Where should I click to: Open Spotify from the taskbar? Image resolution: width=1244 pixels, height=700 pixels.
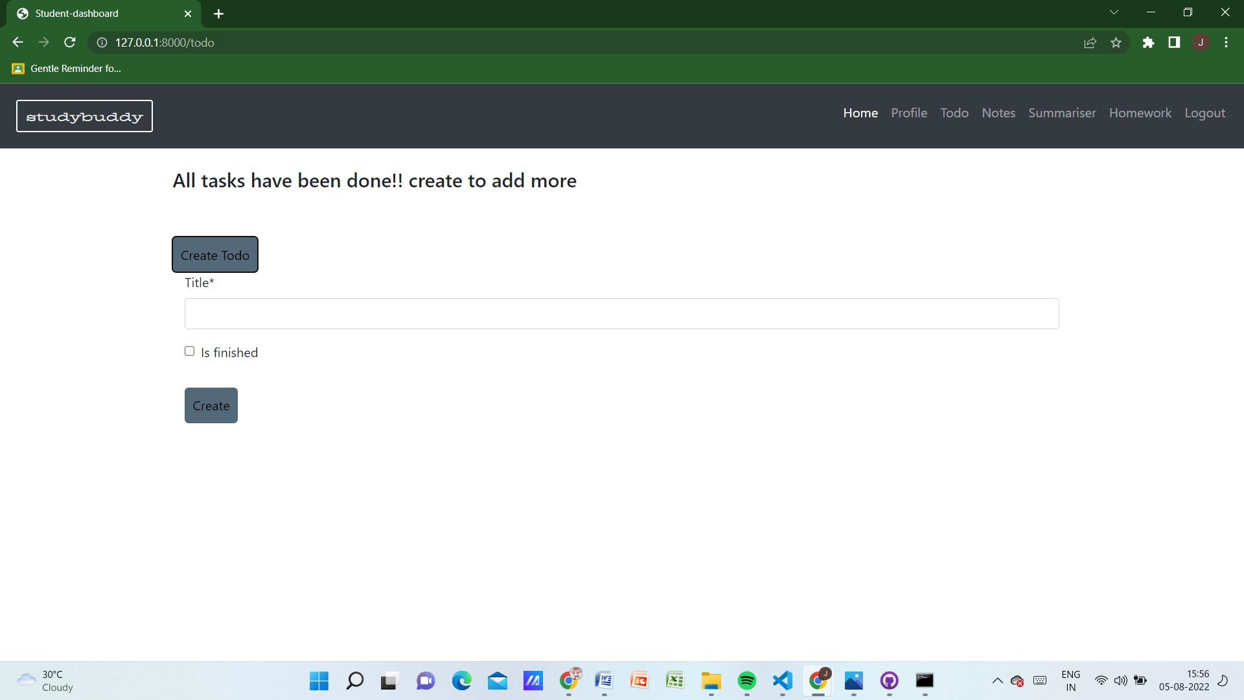click(x=747, y=681)
